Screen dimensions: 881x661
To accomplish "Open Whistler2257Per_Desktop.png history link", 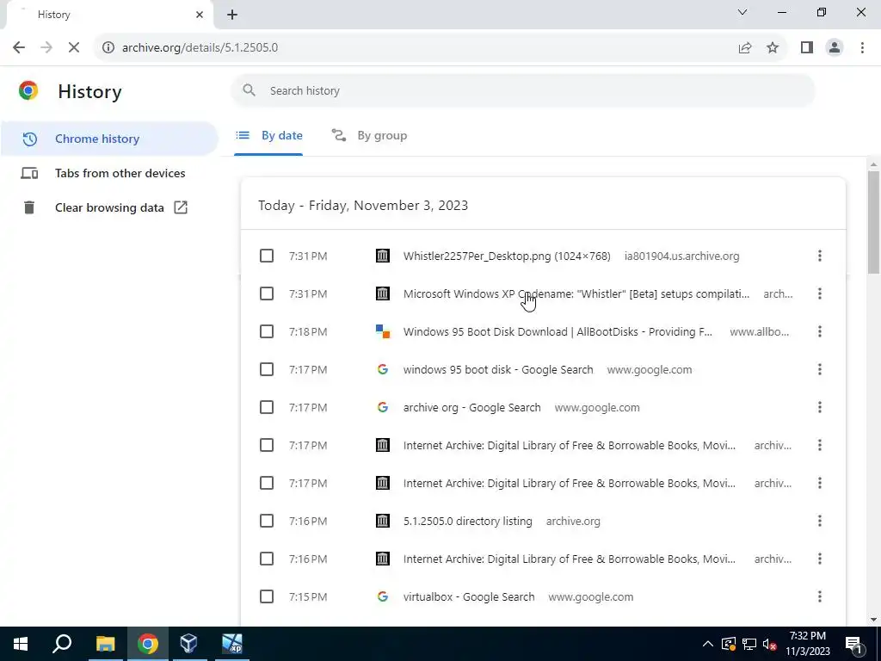I will 507,256.
